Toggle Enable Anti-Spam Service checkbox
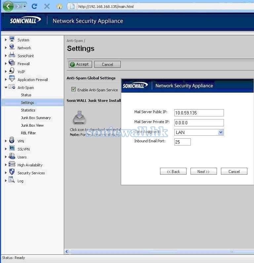Viewport: 254px width, 263px height. [73, 89]
